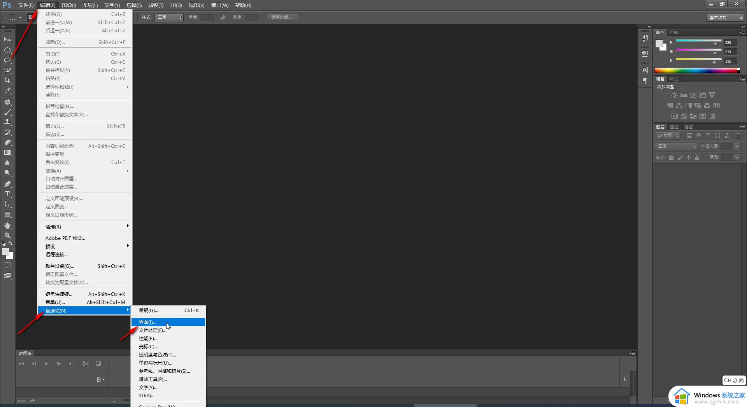
Task: Select the History Brush tool
Action: point(7,132)
